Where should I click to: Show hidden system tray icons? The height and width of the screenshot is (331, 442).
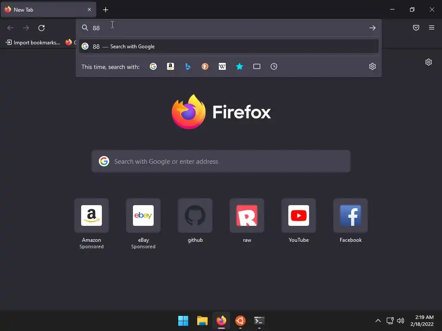pyautogui.click(x=378, y=321)
